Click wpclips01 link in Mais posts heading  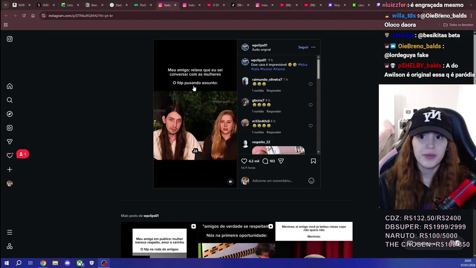[151, 216]
